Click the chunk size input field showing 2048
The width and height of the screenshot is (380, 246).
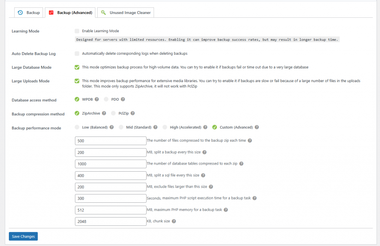pyautogui.click(x=110, y=221)
